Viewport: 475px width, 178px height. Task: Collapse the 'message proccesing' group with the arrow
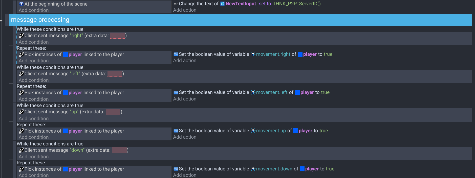pos(2,21)
